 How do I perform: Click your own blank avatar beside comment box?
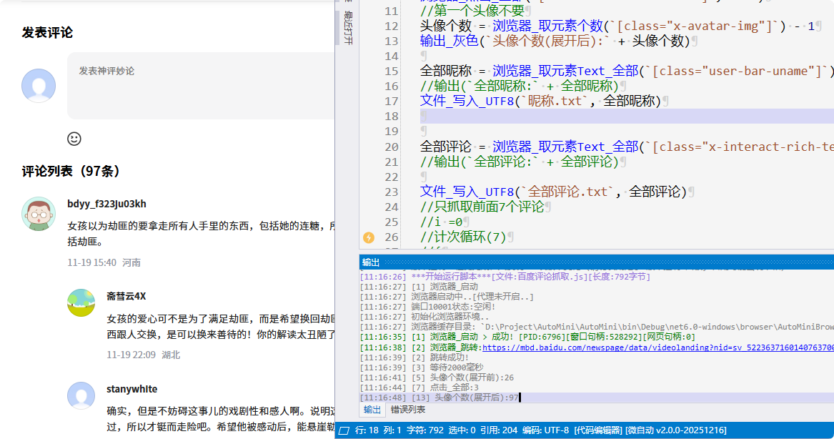pos(39,86)
